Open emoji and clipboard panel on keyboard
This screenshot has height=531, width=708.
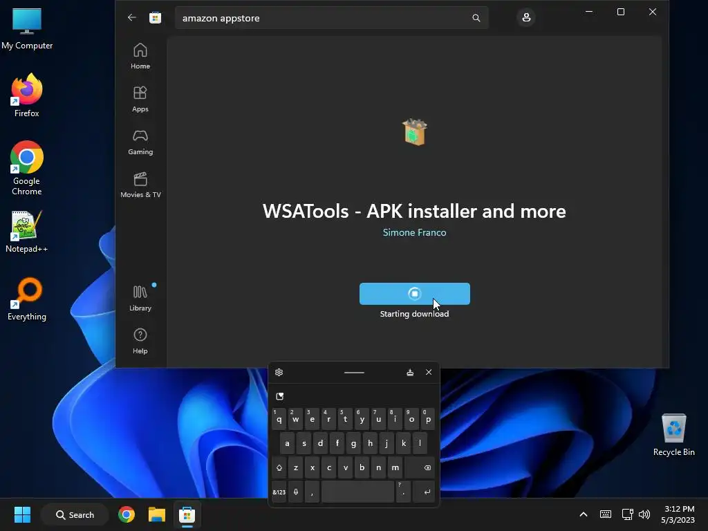280,396
